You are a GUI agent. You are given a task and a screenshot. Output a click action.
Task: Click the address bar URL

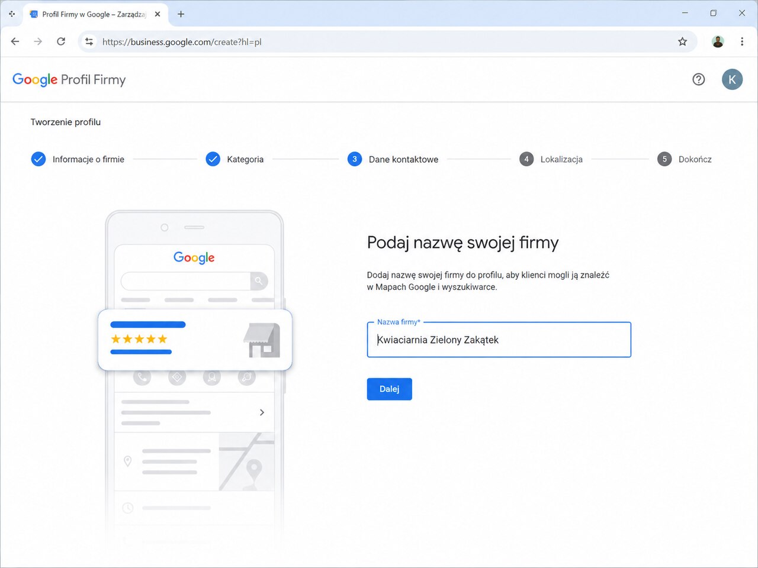point(182,42)
